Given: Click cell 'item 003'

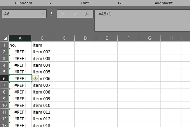Looking at the screenshot, I should tap(42, 58).
